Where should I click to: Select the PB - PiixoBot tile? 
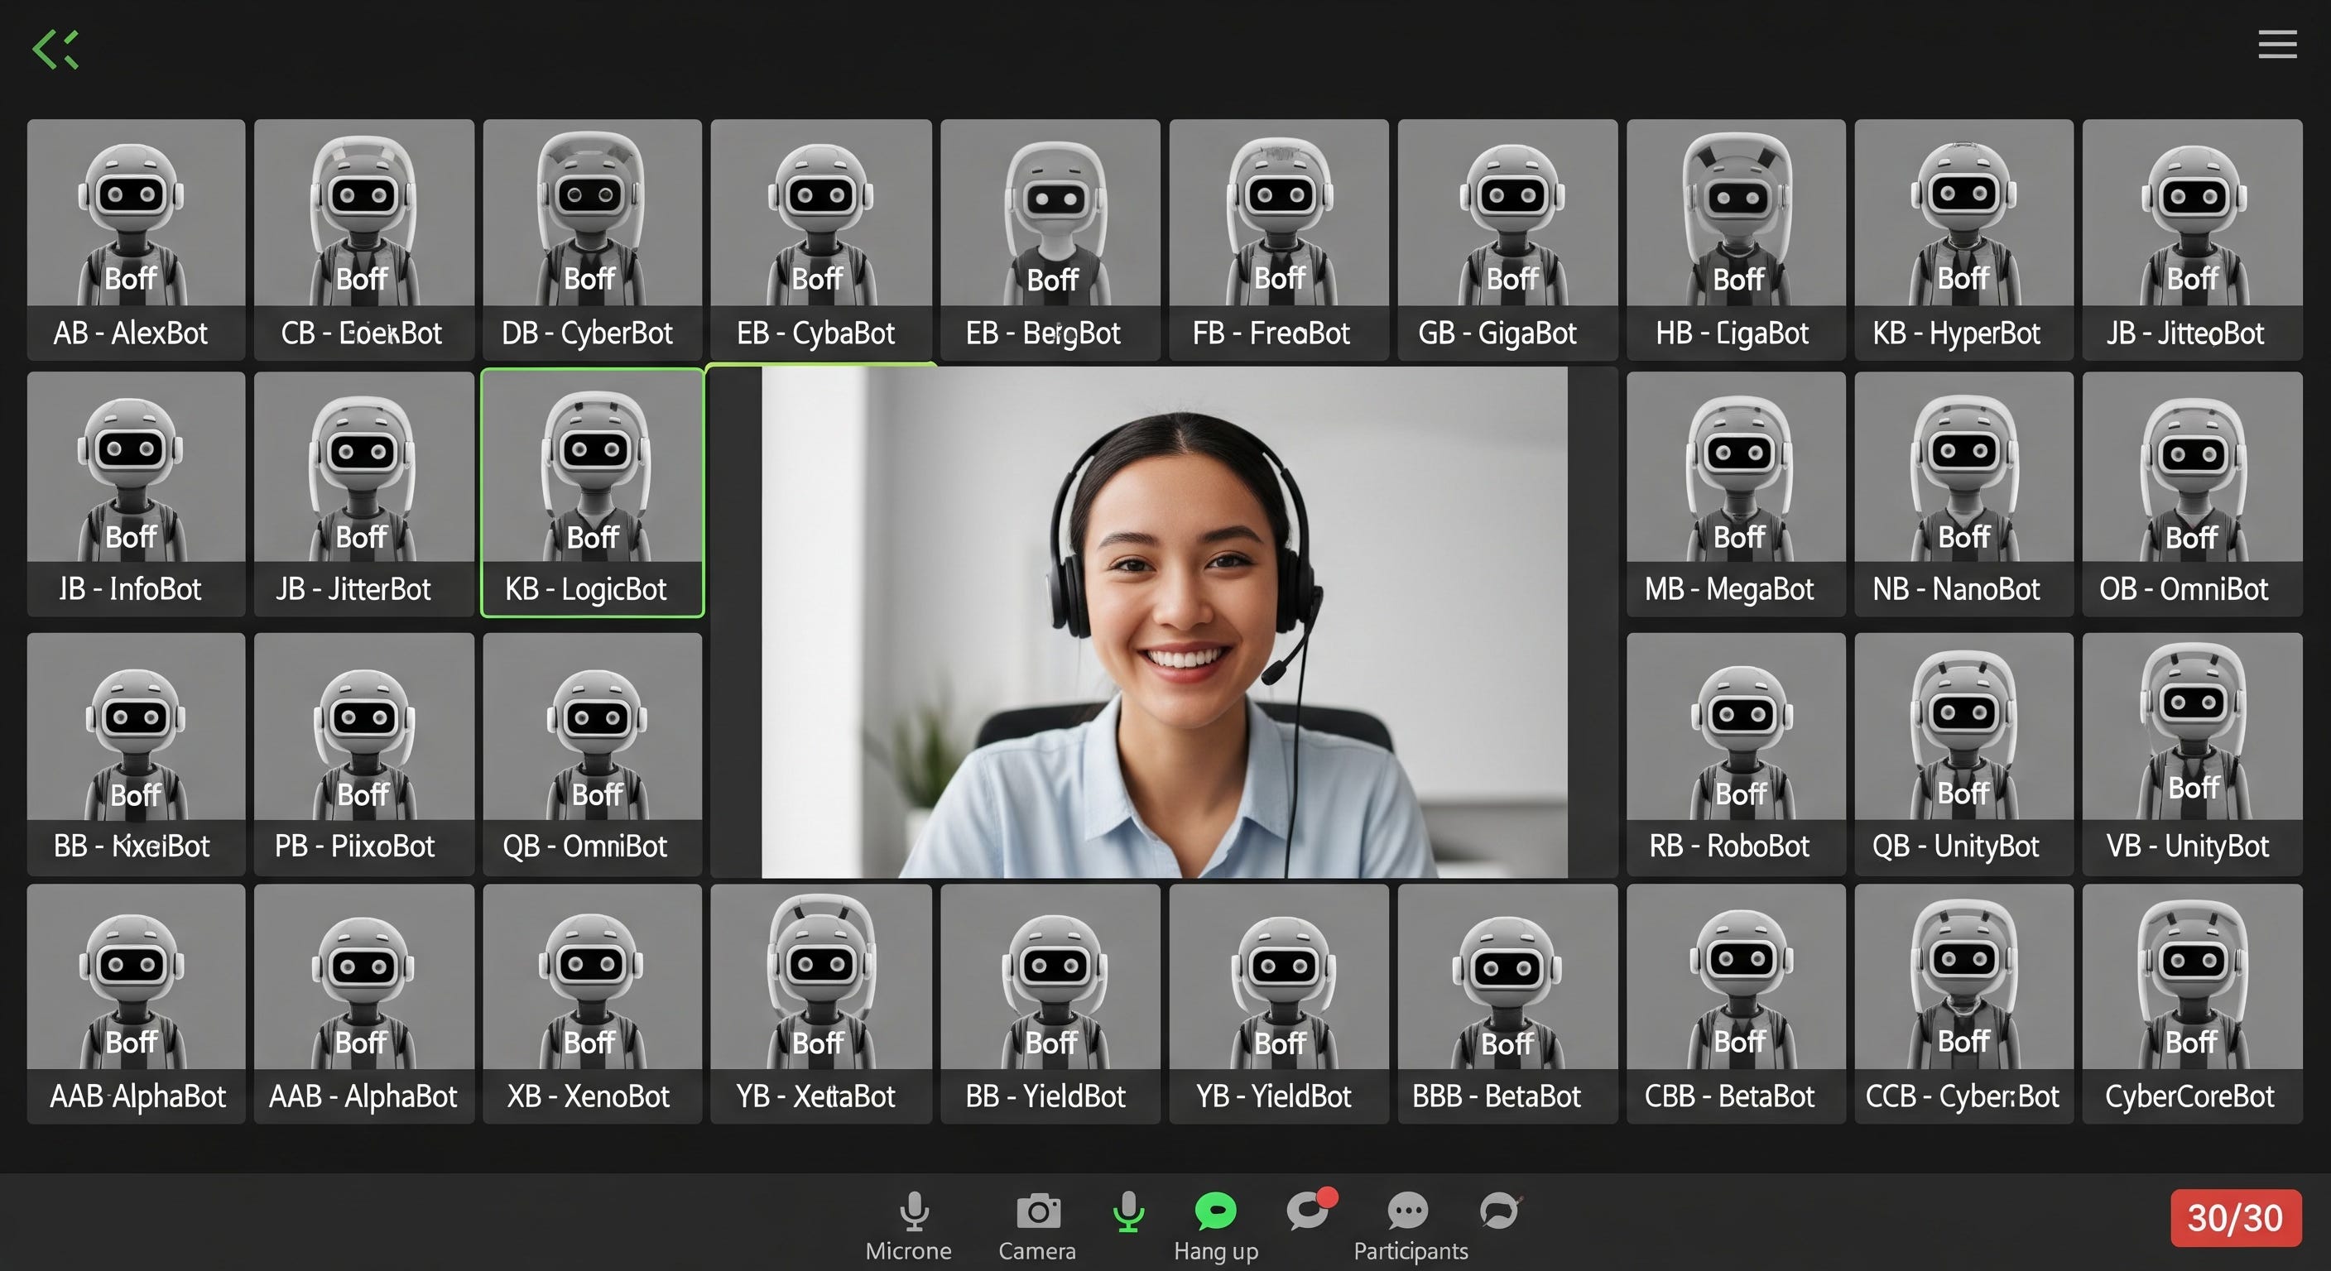coord(363,754)
